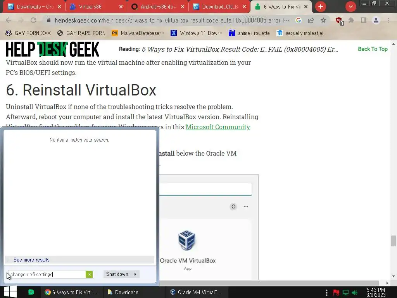Click the Back To Top link
The image size is (397, 298).
pyautogui.click(x=373, y=49)
